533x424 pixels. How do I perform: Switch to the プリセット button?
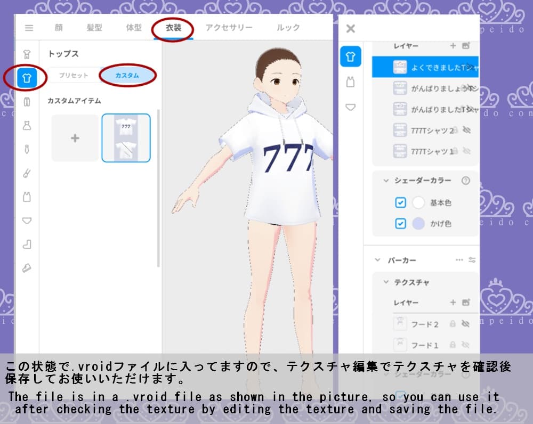point(74,76)
